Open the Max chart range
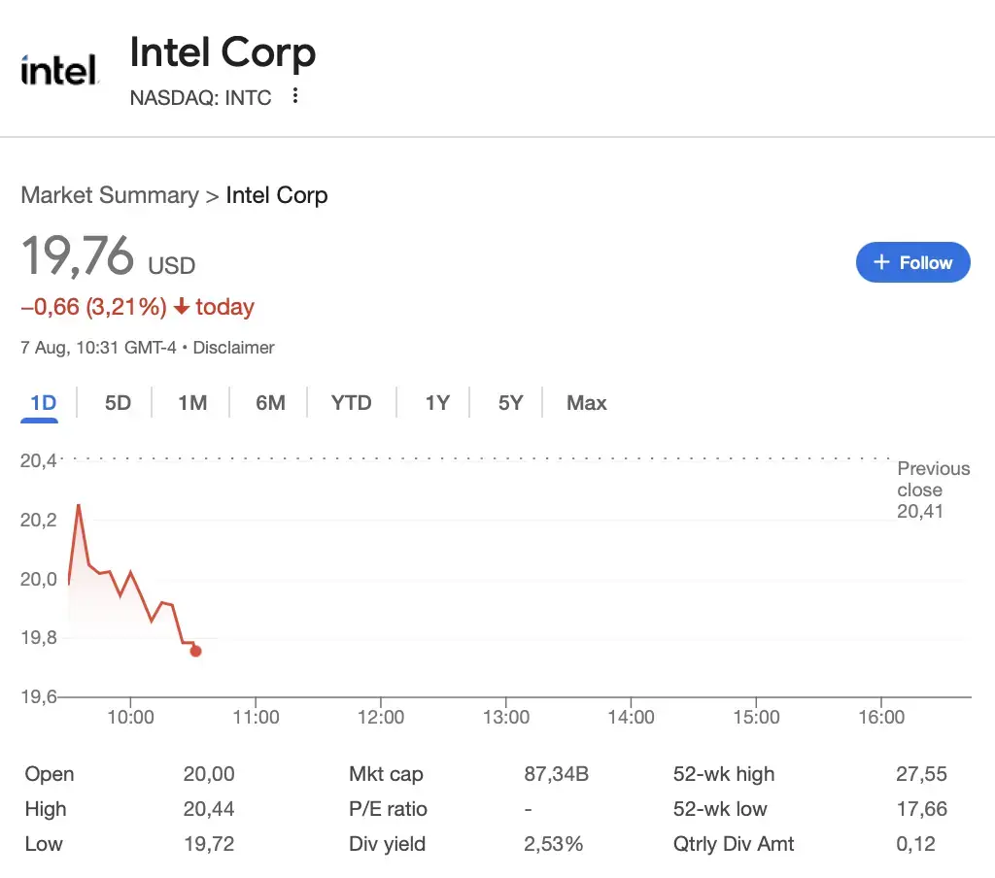Viewport: 995px width, 878px height. (586, 402)
